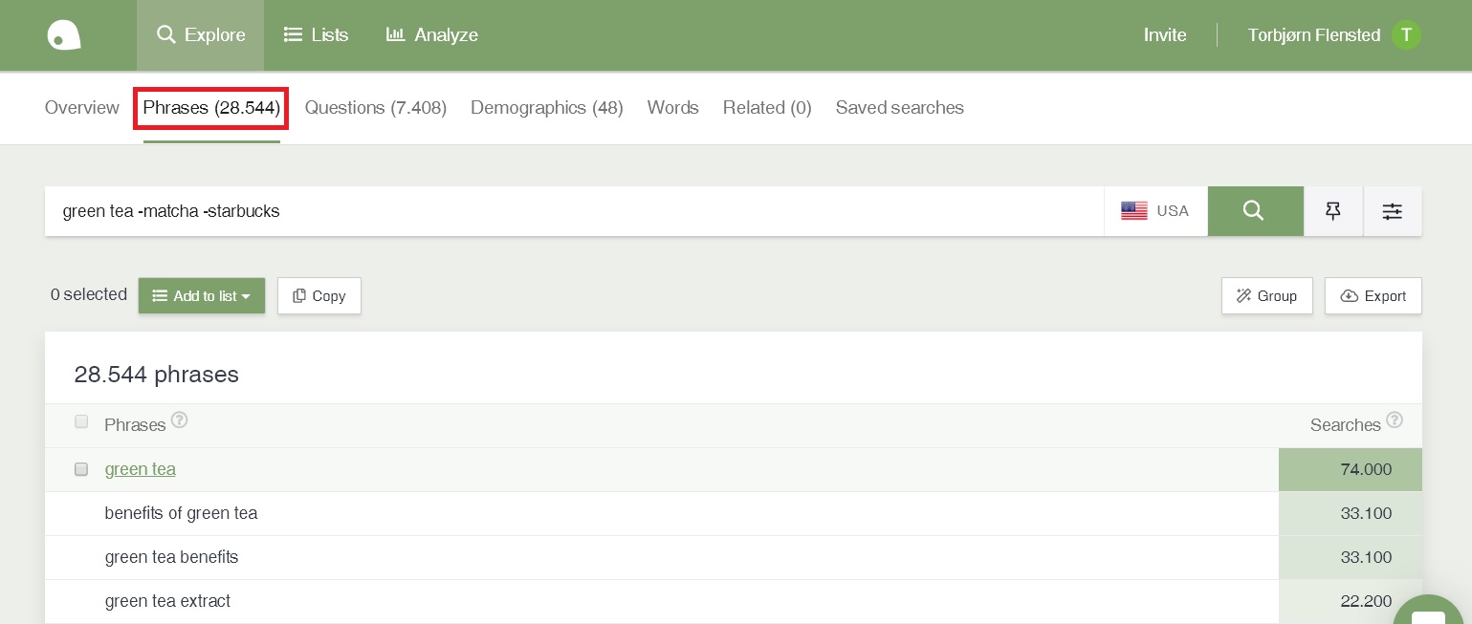The height and width of the screenshot is (624, 1472).
Task: Expand the Add to list dropdown
Action: (x=202, y=296)
